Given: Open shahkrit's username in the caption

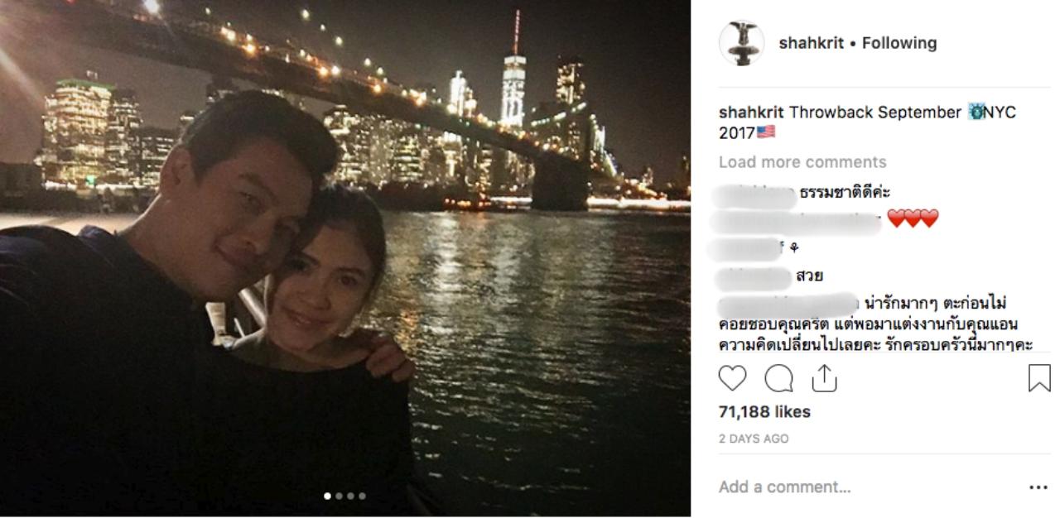Looking at the screenshot, I should click(752, 113).
